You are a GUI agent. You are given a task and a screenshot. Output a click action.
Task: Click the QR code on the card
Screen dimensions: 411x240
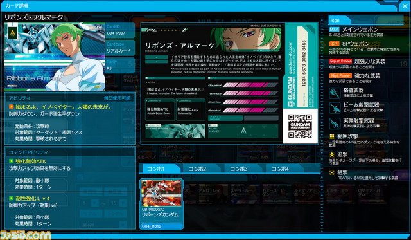pyautogui.click(x=300, y=126)
